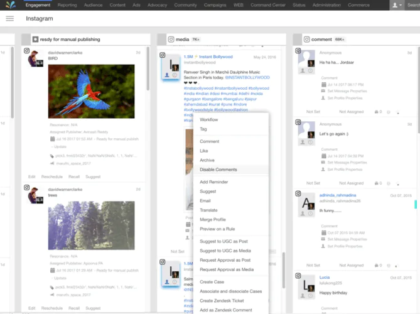420x314 pixels.
Task: Click Reschedule on the BIRD post
Action: point(52,176)
